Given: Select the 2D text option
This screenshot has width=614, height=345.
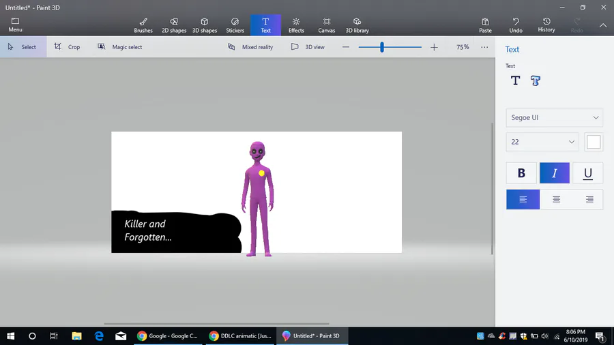Looking at the screenshot, I should pos(515,80).
